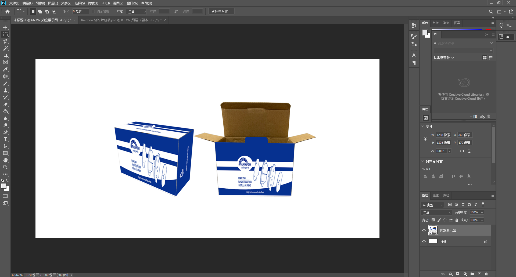516x277 pixels.
Task: Select the Lasso tool
Action: pos(5,41)
